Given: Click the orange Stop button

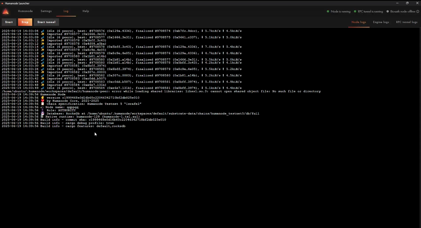Looking at the screenshot, I should click(25, 22).
